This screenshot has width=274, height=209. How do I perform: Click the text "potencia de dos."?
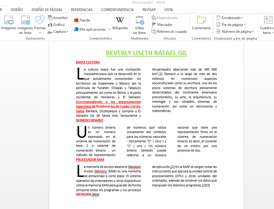pyautogui.click(x=189, y=150)
